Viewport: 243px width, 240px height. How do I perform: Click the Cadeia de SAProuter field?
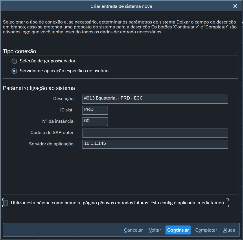click(155, 133)
